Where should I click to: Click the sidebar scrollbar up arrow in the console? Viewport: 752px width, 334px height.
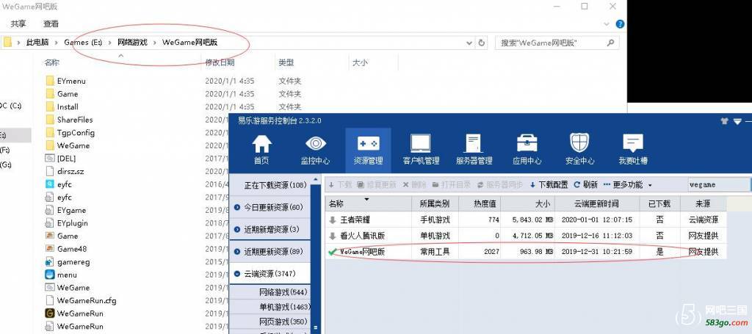tap(316, 180)
